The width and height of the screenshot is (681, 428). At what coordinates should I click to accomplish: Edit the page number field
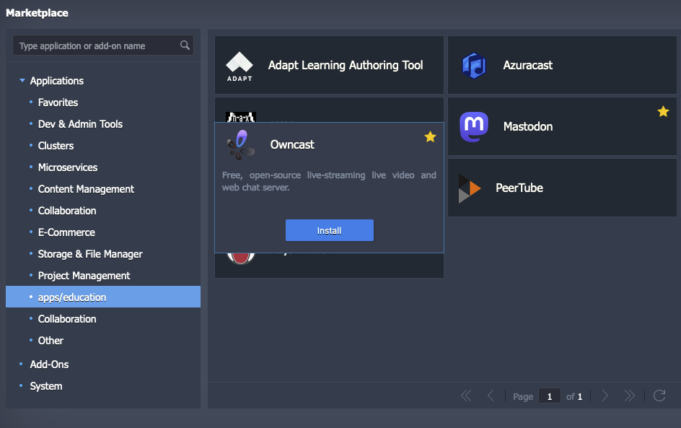(550, 396)
